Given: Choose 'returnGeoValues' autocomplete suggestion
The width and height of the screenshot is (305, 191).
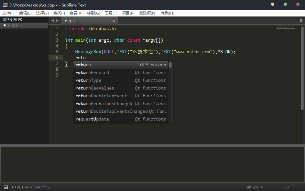Looking at the screenshot, I should tap(121, 88).
